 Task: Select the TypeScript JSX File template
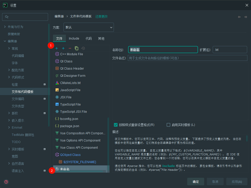point(81,111)
